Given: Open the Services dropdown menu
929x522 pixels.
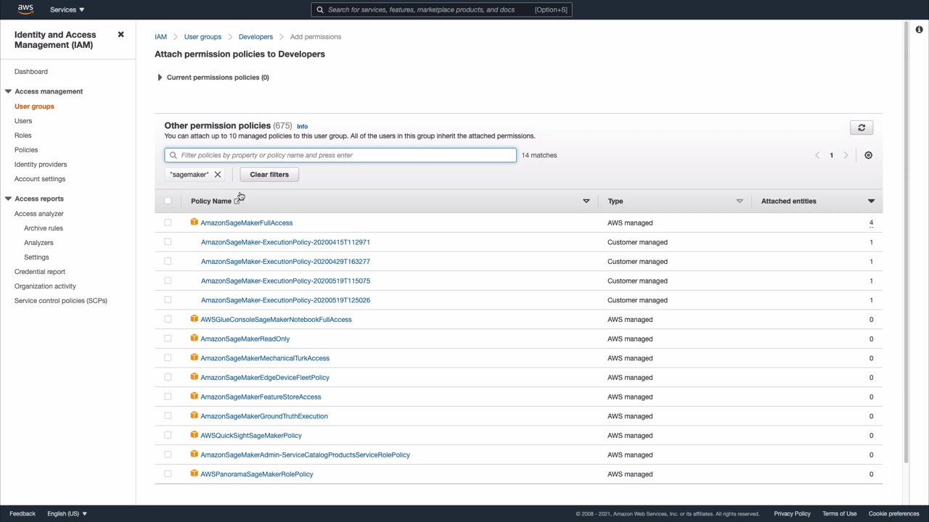Looking at the screenshot, I should [x=67, y=9].
